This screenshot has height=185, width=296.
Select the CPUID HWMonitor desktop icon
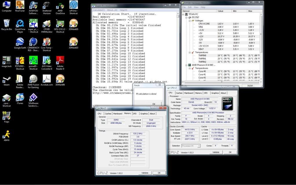click(x=47, y=26)
